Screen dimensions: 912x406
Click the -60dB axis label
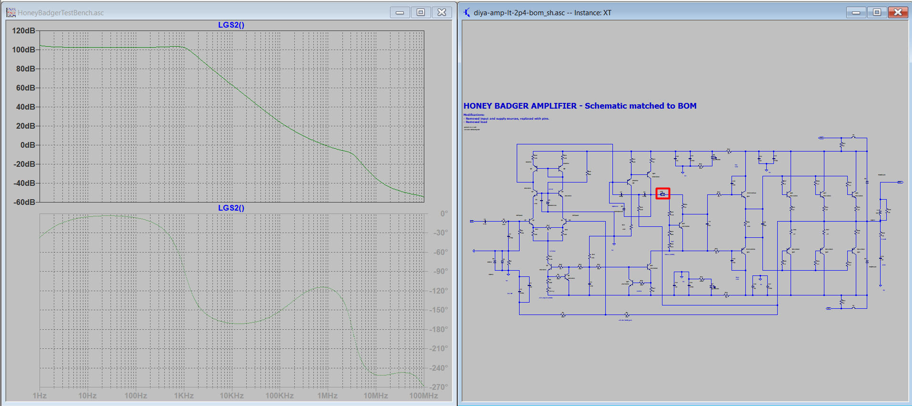click(24, 202)
